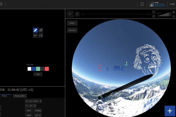Image resolution: width=176 pixels, height=117 pixels.
Task: Decrease volume with the minus button
Action: coord(174,16)
